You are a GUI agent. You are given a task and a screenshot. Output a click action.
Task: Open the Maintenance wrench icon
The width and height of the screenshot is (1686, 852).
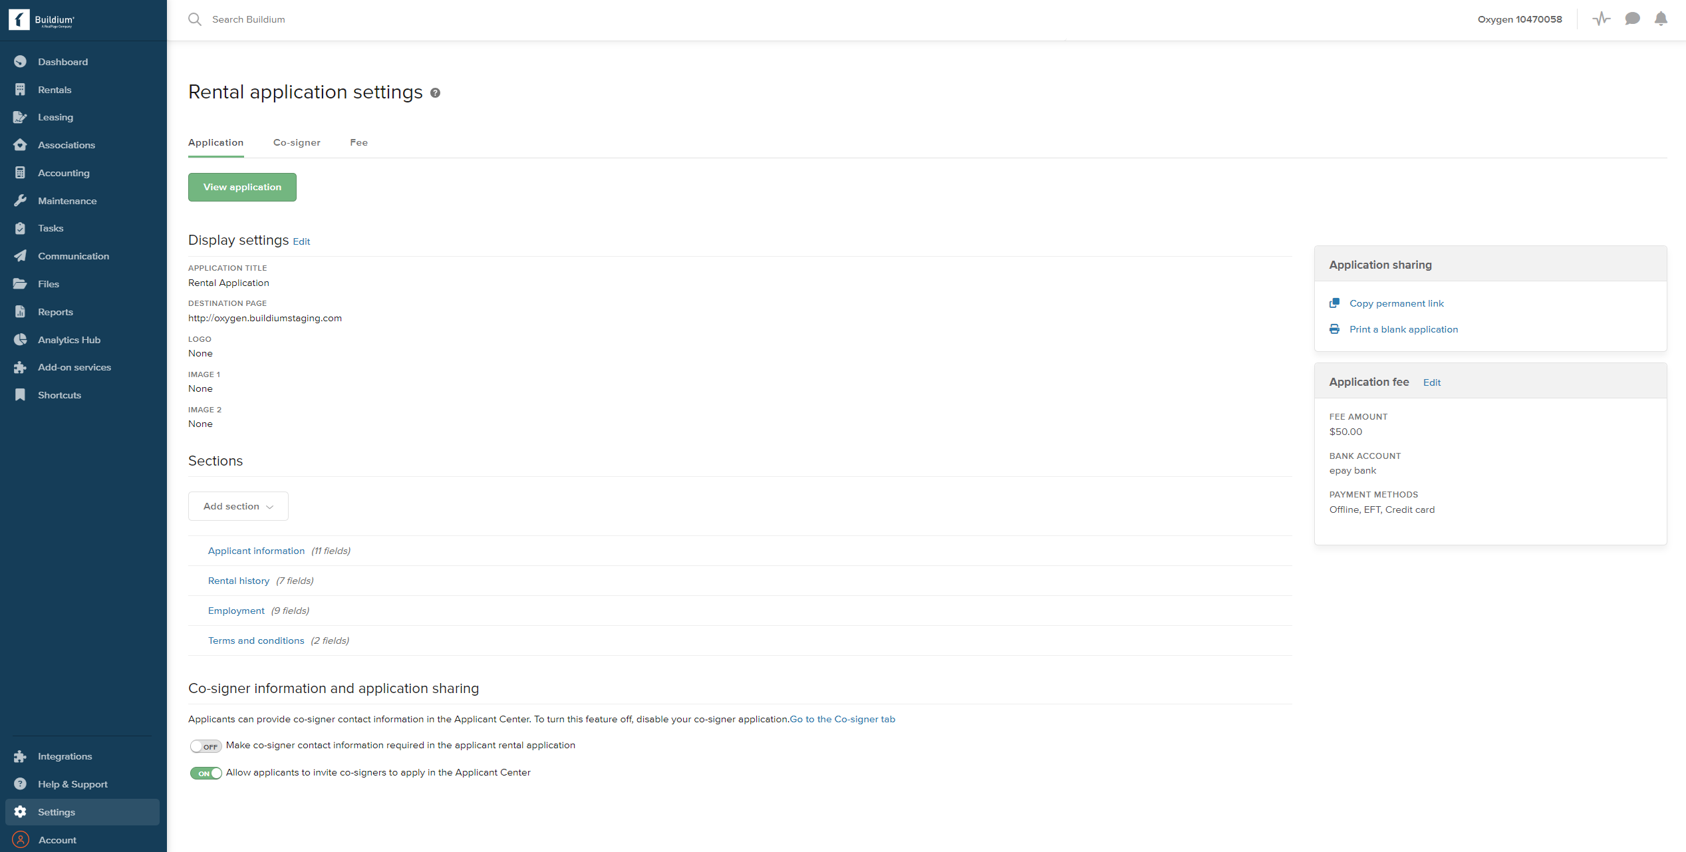pos(20,201)
